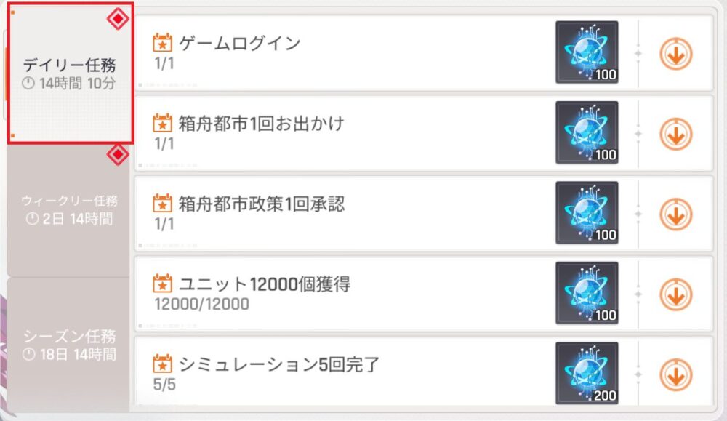Tap the 200 reward item for シミュレーション5回完了
This screenshot has height=421, width=727.
[x=587, y=374]
